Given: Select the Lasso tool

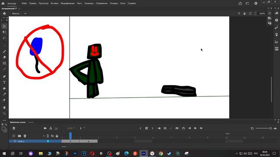Looking at the screenshot, I should point(4,38).
